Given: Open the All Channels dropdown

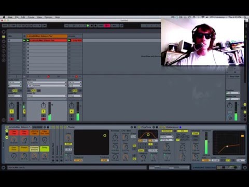Looking at the screenshot, I should click(47, 86).
